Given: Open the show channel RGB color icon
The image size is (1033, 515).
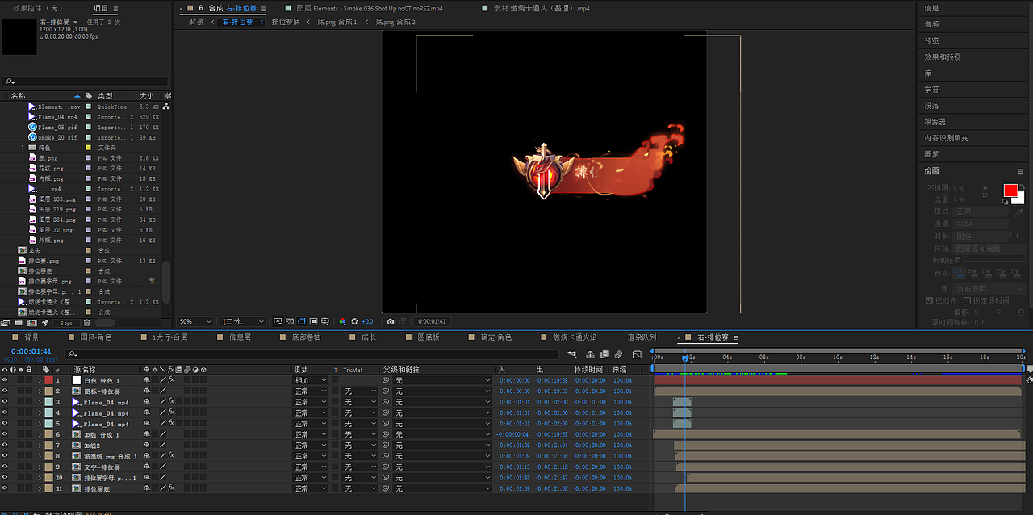Looking at the screenshot, I should click(x=342, y=321).
